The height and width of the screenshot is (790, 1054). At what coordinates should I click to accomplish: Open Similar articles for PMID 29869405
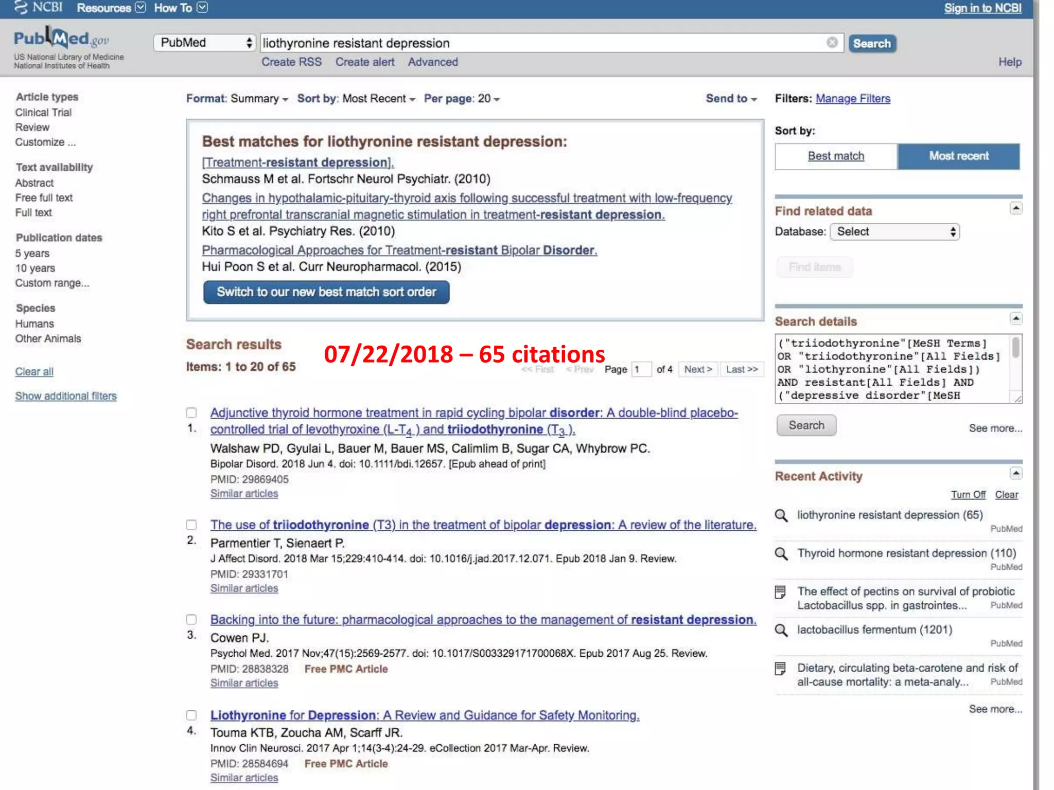(x=244, y=494)
